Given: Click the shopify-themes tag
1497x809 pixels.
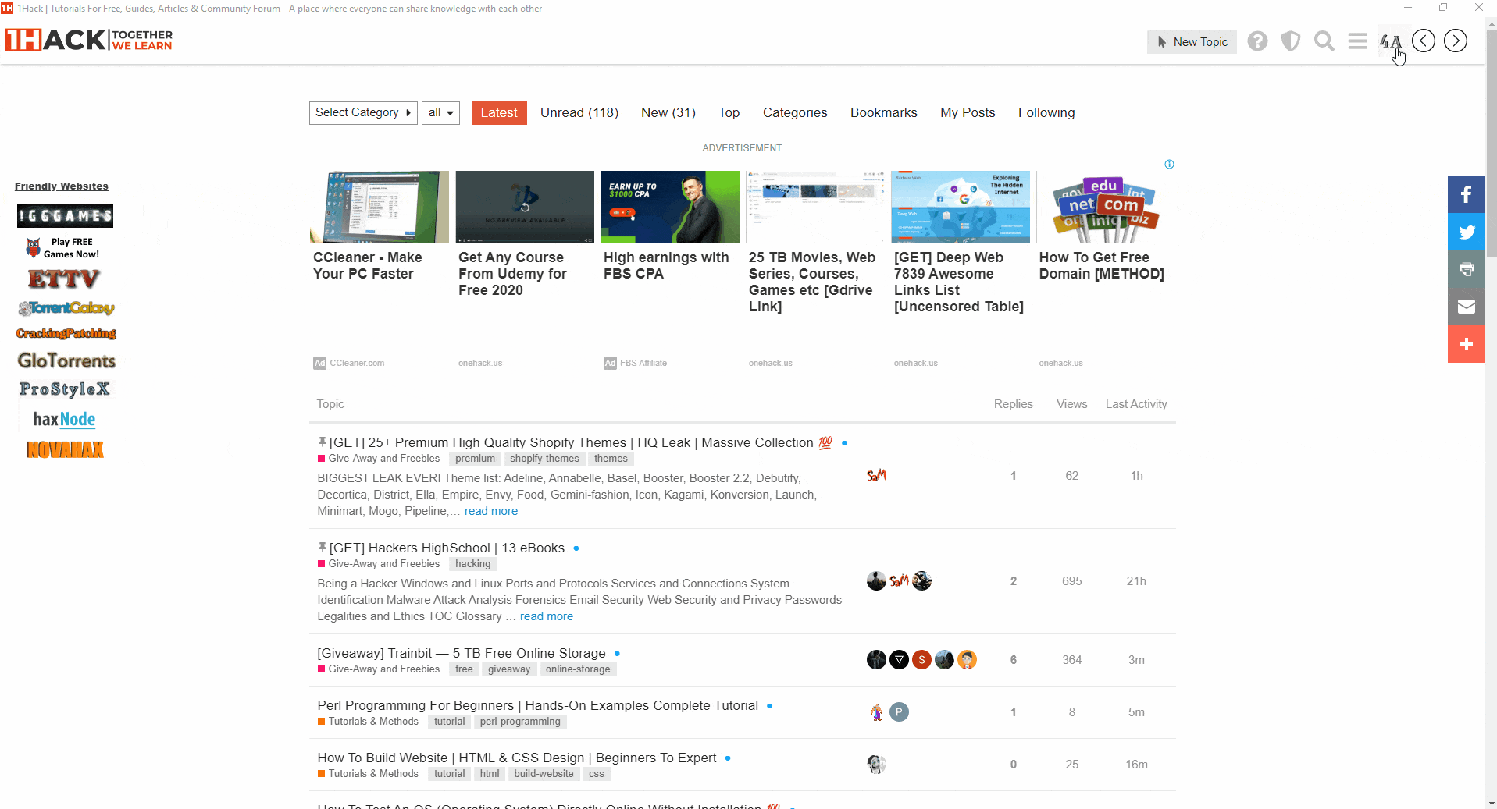Looking at the screenshot, I should (x=544, y=459).
